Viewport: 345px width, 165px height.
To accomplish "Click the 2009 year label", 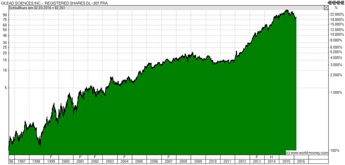I will pos(198,161).
